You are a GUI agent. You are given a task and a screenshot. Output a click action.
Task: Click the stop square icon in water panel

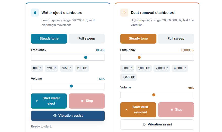[82, 101]
